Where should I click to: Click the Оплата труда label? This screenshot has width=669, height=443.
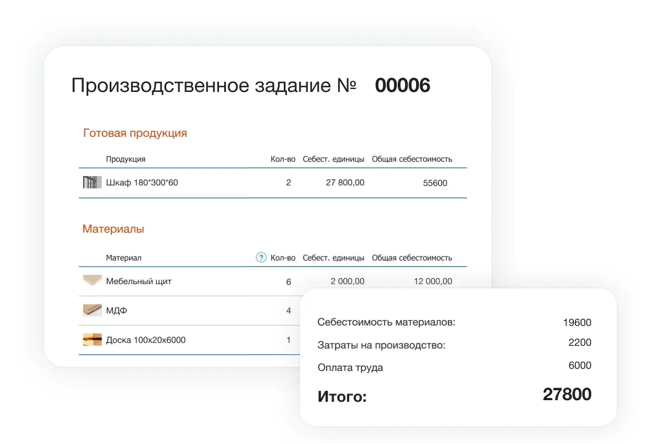click(350, 368)
